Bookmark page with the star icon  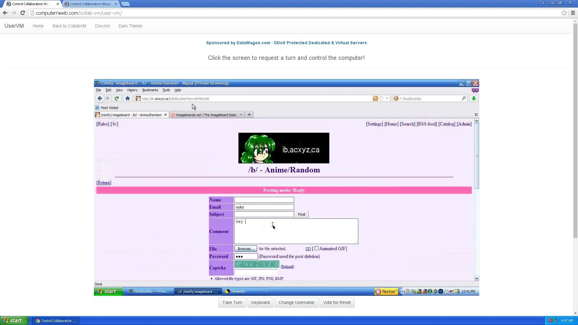click(381, 98)
